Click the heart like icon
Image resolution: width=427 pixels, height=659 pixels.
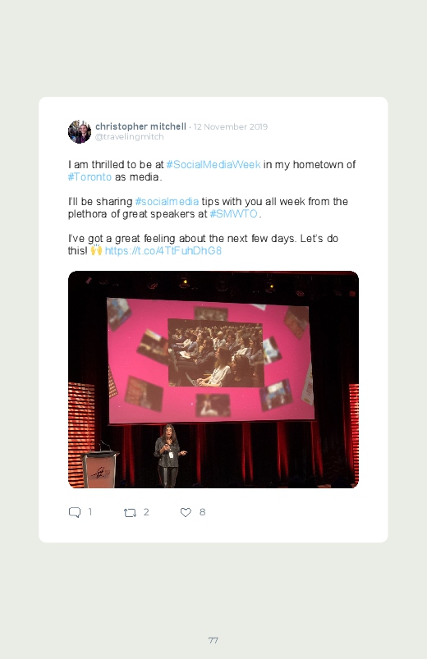(x=186, y=512)
